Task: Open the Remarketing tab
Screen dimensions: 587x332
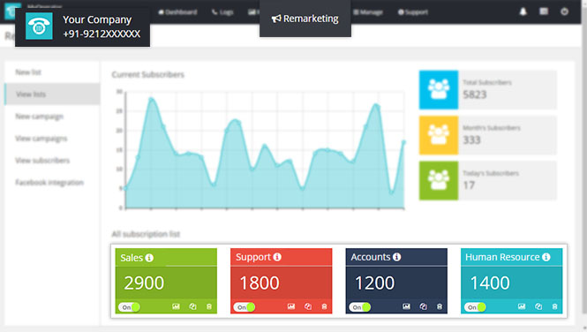Action: (x=305, y=19)
